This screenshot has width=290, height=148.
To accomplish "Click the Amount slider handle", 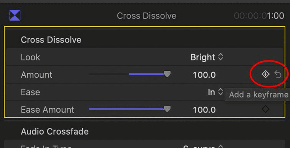I will tap(167, 74).
